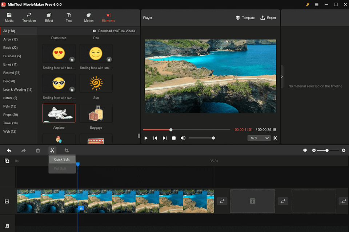Click the undo arrow icon
Image resolution: width=349 pixels, height=232 pixels.
9,150
